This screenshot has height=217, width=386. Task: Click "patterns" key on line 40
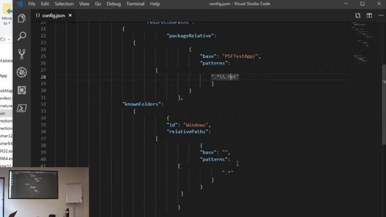[x=214, y=159]
